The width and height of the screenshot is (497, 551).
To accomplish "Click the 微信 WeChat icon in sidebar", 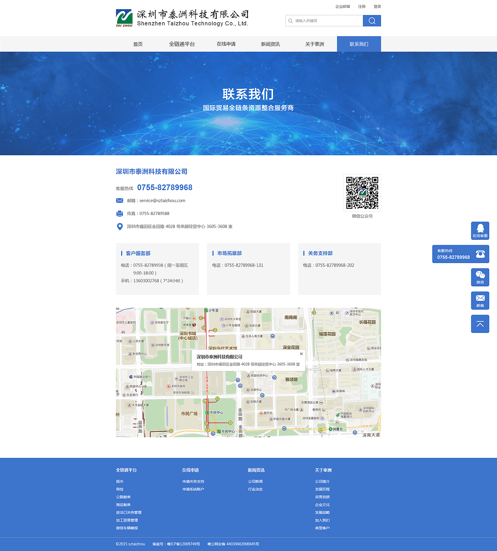I will (x=480, y=277).
